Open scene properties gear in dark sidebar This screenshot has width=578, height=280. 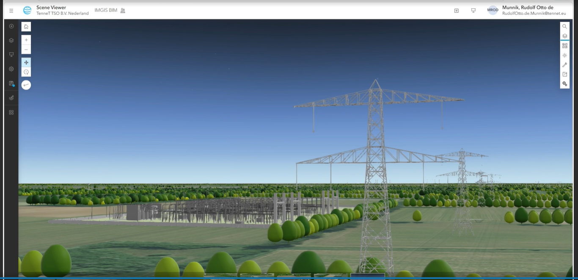pyautogui.click(x=11, y=69)
